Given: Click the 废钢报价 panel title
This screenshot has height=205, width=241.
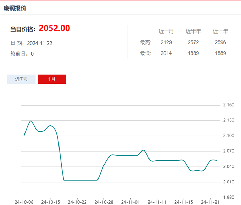Looking at the screenshot, I should [x=15, y=8].
